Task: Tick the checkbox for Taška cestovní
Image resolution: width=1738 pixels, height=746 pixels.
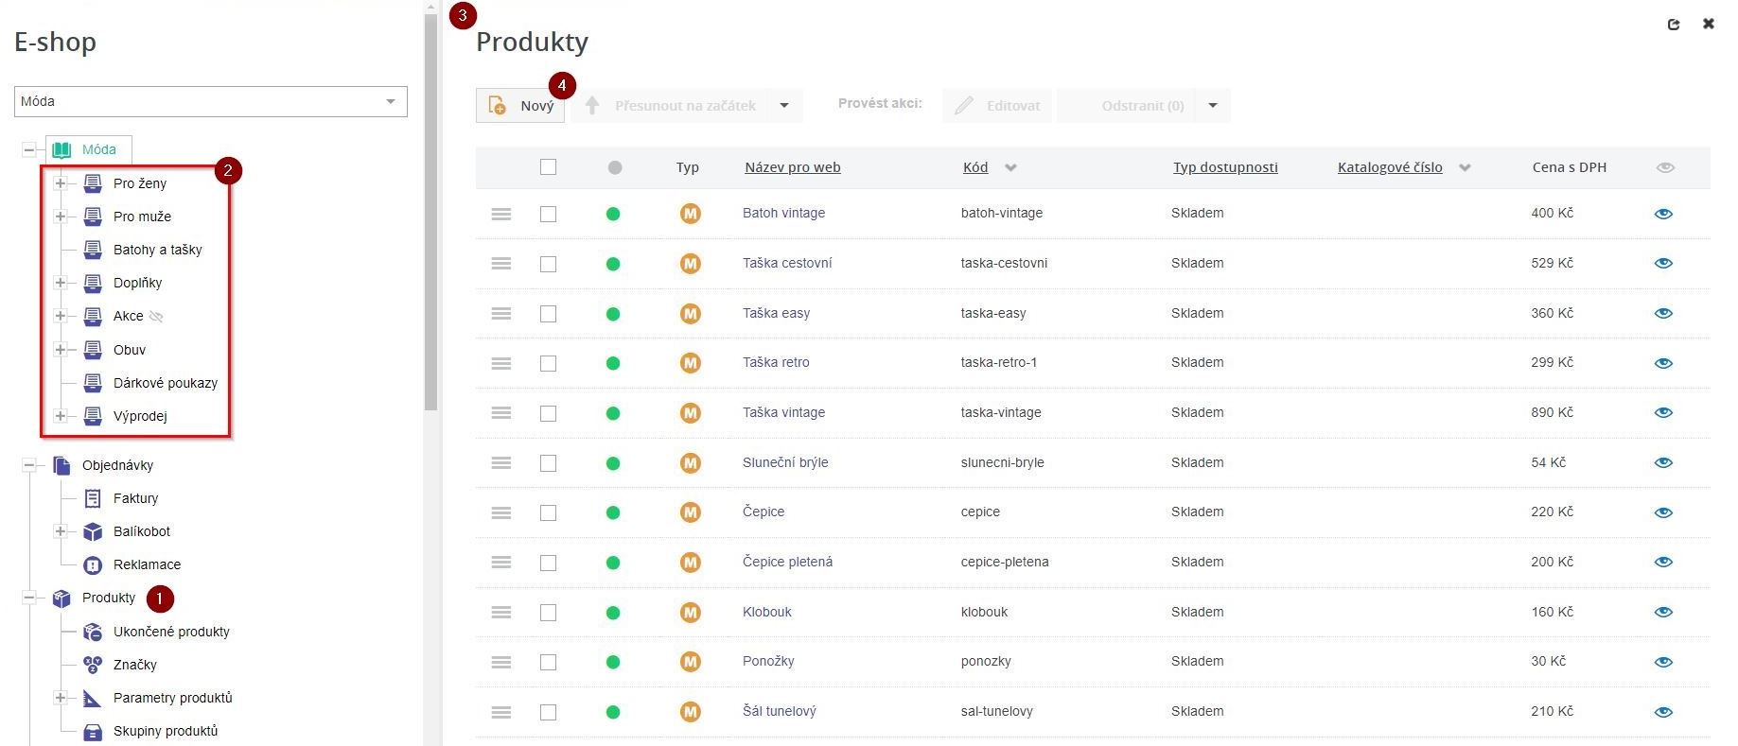Action: click(548, 264)
